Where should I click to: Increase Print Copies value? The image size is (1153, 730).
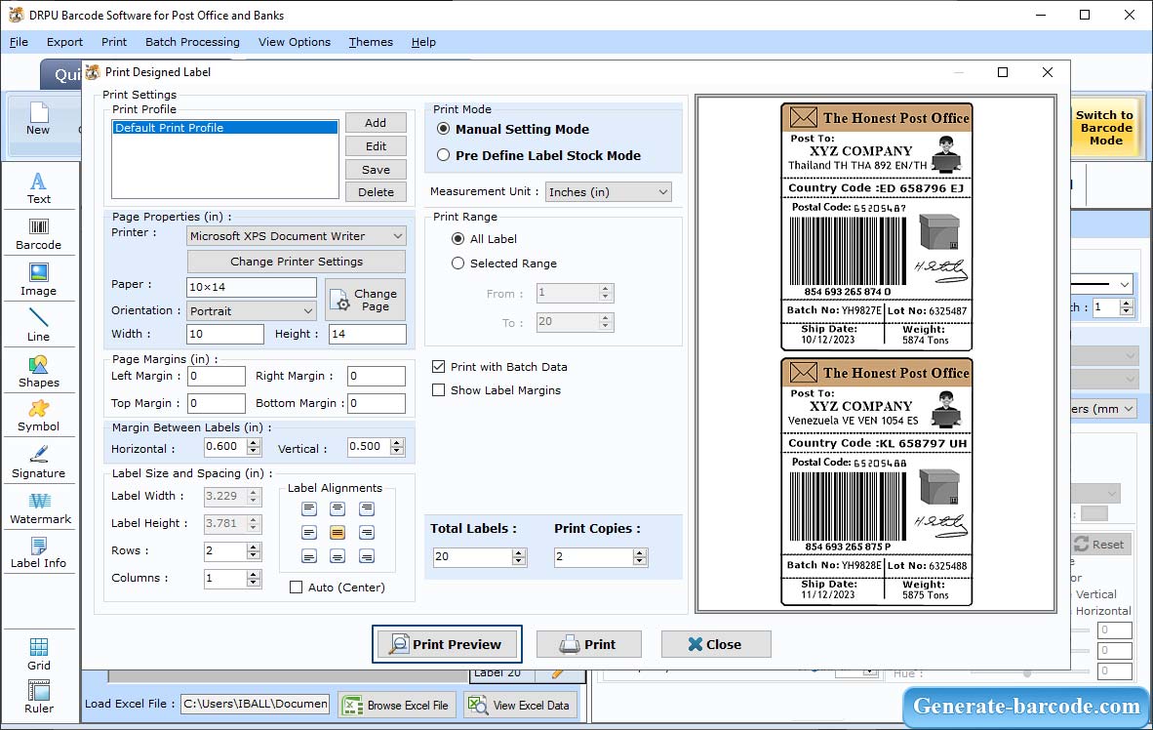coord(641,552)
